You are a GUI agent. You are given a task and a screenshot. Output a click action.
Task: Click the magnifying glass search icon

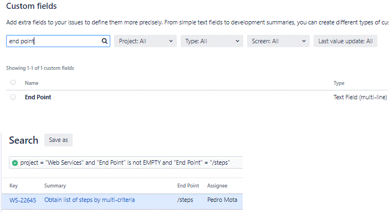pos(105,41)
